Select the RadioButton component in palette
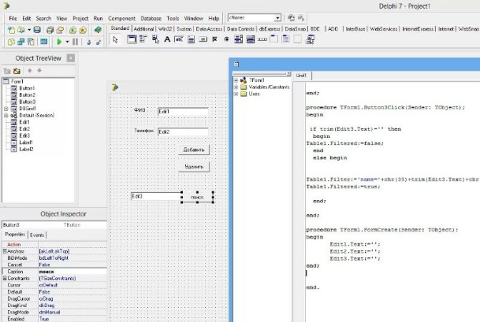The image size is (480, 322). coord(226,39)
